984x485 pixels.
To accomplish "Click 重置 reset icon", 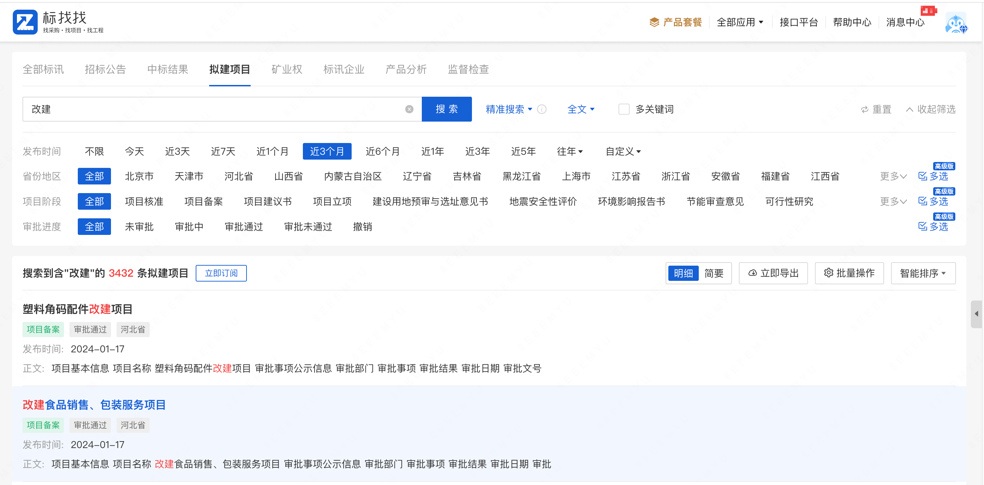I will click(x=875, y=109).
